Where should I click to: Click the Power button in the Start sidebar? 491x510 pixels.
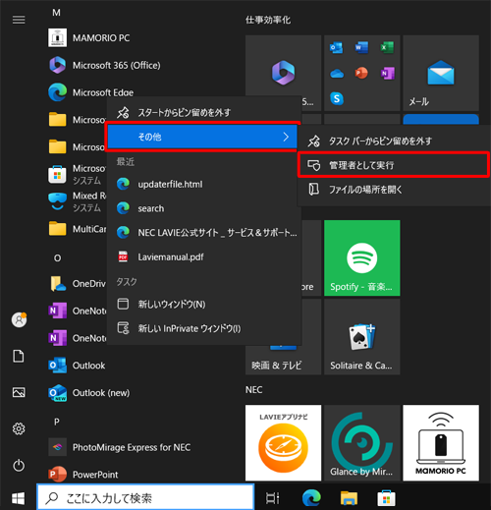pyautogui.click(x=19, y=465)
